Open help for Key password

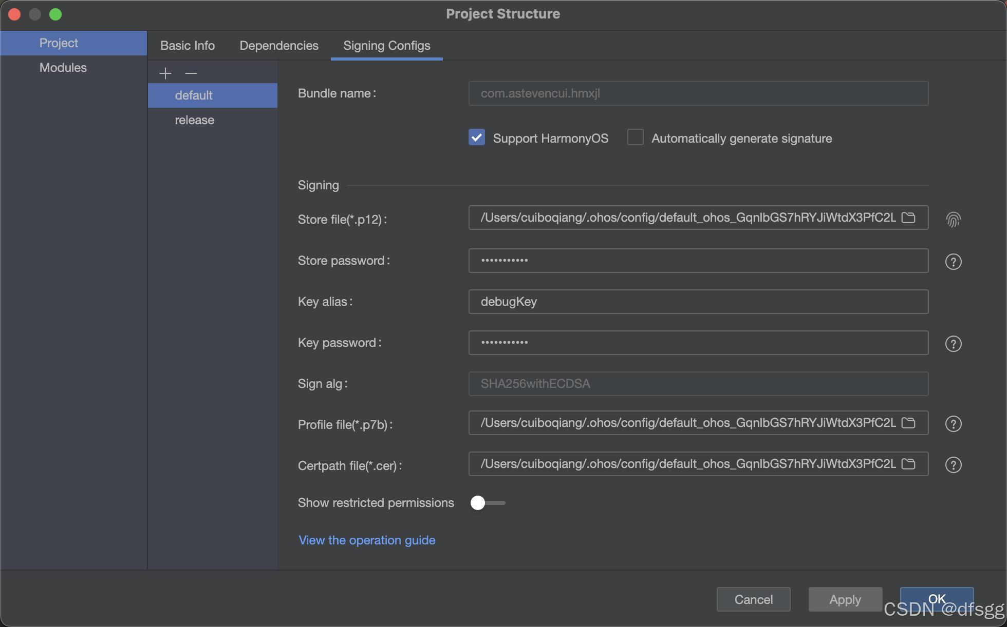pyautogui.click(x=953, y=344)
